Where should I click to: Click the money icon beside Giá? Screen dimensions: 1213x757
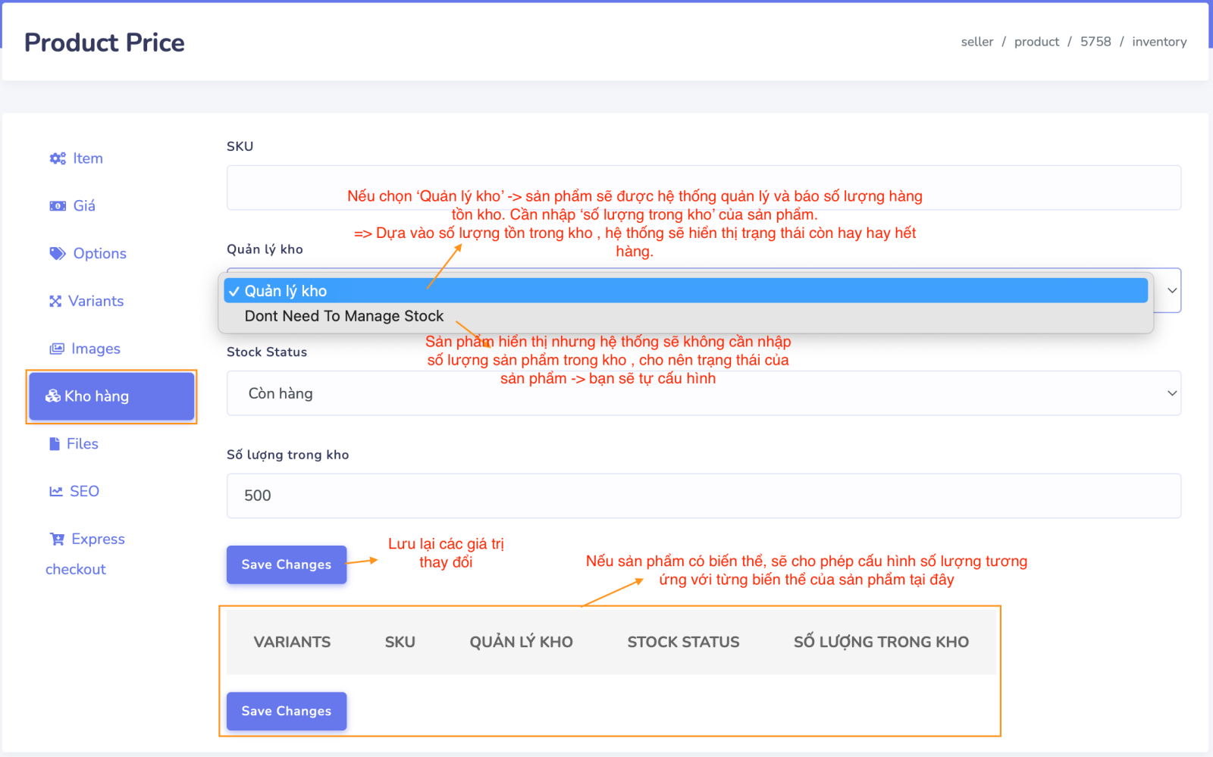coord(58,206)
